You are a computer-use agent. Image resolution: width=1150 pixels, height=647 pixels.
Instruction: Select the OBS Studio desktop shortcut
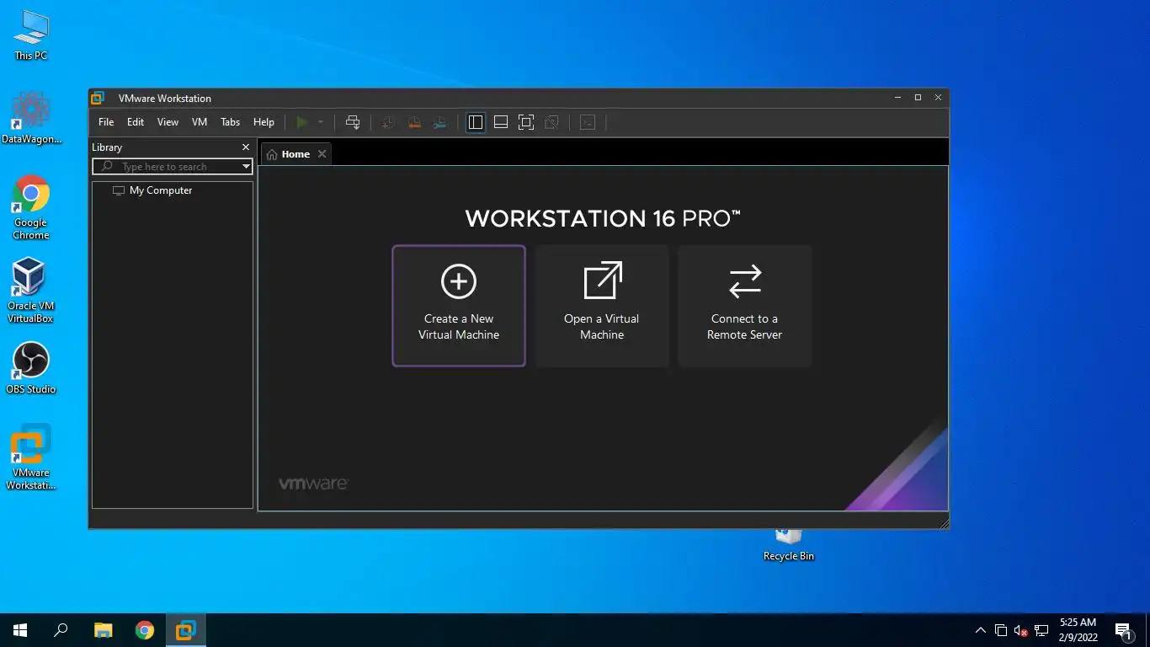tap(30, 368)
